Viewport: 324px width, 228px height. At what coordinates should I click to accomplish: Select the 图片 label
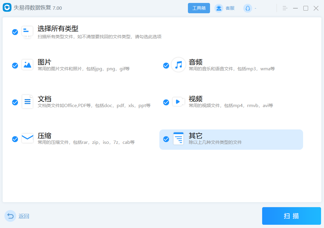click(x=44, y=62)
